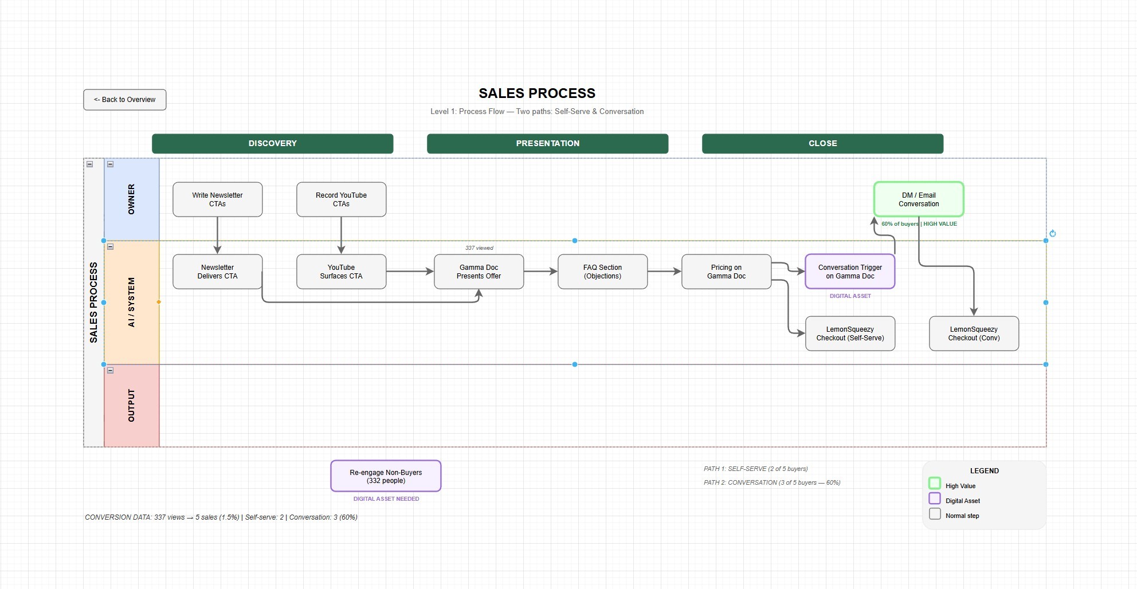This screenshot has width=1137, height=589.
Task: Click the AI / SYSTEM lane label
Action: (x=131, y=303)
